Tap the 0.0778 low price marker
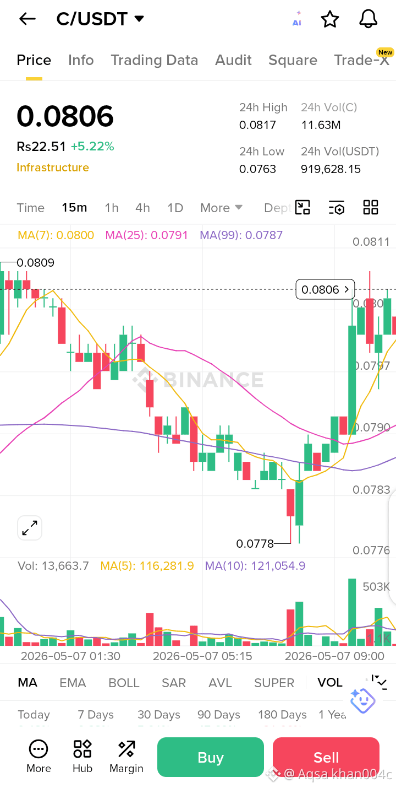Screen dimensions: 396x788 (x=255, y=544)
